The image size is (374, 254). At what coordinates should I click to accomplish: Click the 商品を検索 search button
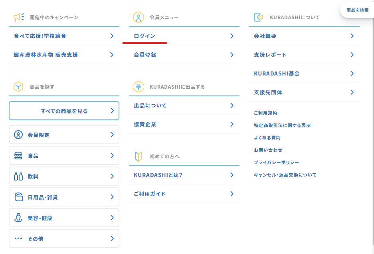357,10
